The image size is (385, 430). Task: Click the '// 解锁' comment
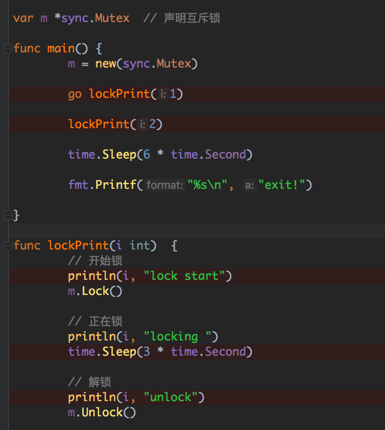(90, 382)
